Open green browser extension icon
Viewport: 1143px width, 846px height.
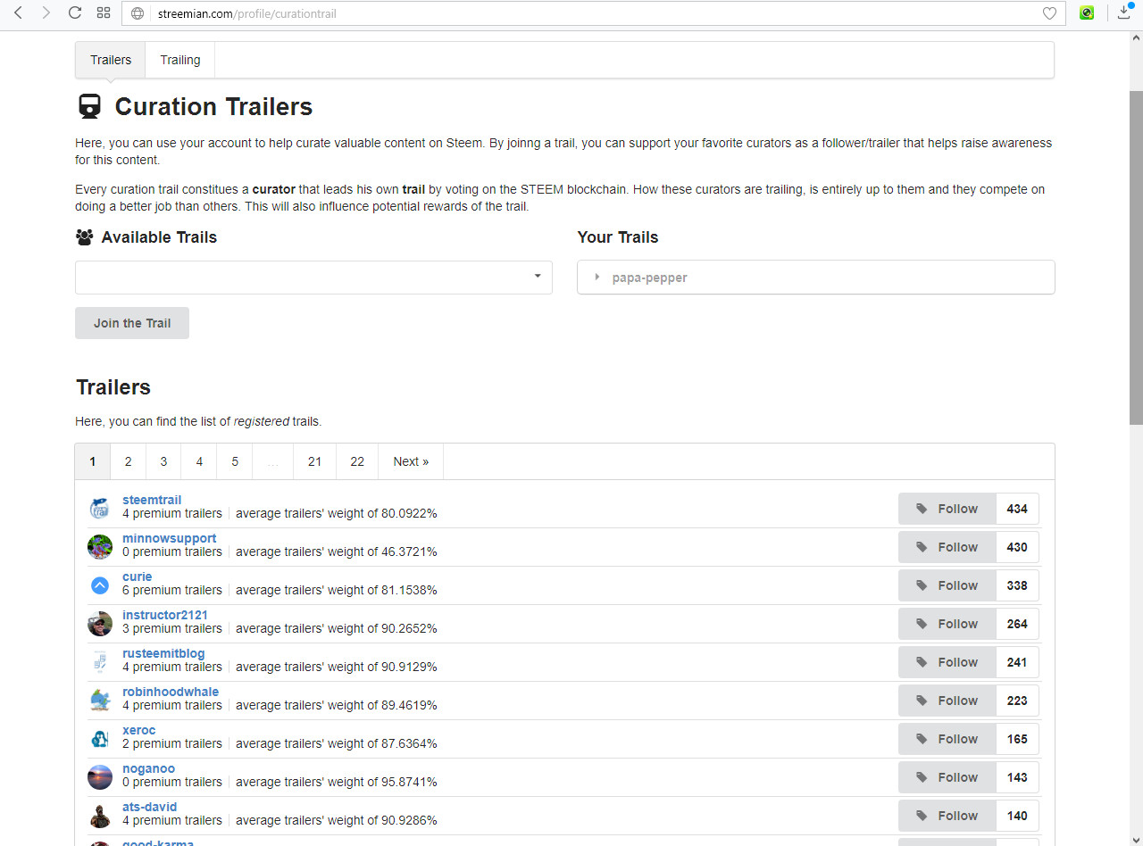coord(1087,13)
